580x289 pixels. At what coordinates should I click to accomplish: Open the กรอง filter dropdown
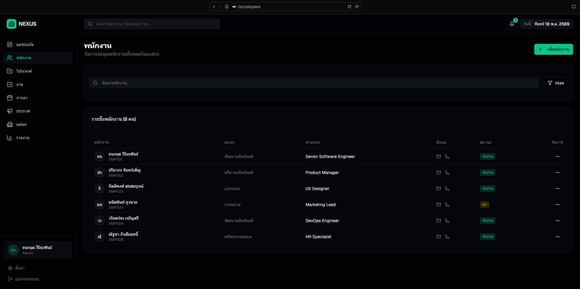(x=556, y=83)
